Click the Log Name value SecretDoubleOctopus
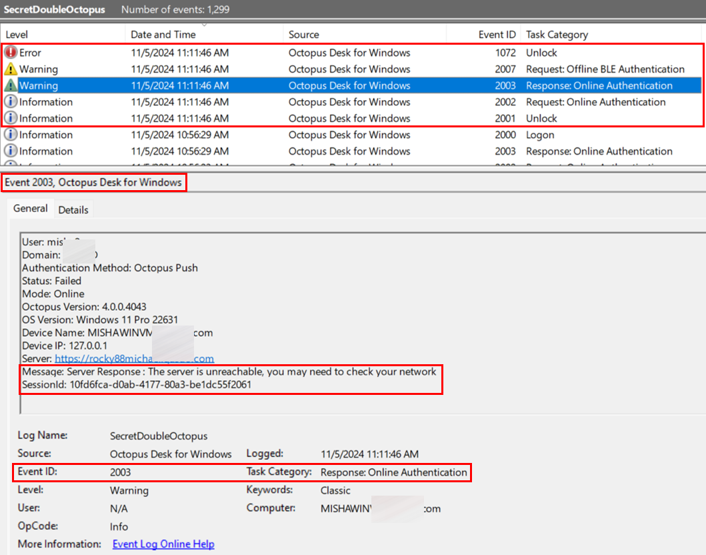Image resolution: width=706 pixels, height=555 pixels. click(159, 436)
